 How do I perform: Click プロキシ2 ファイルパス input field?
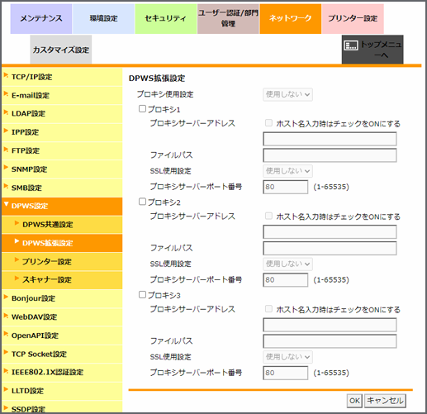click(x=330, y=248)
